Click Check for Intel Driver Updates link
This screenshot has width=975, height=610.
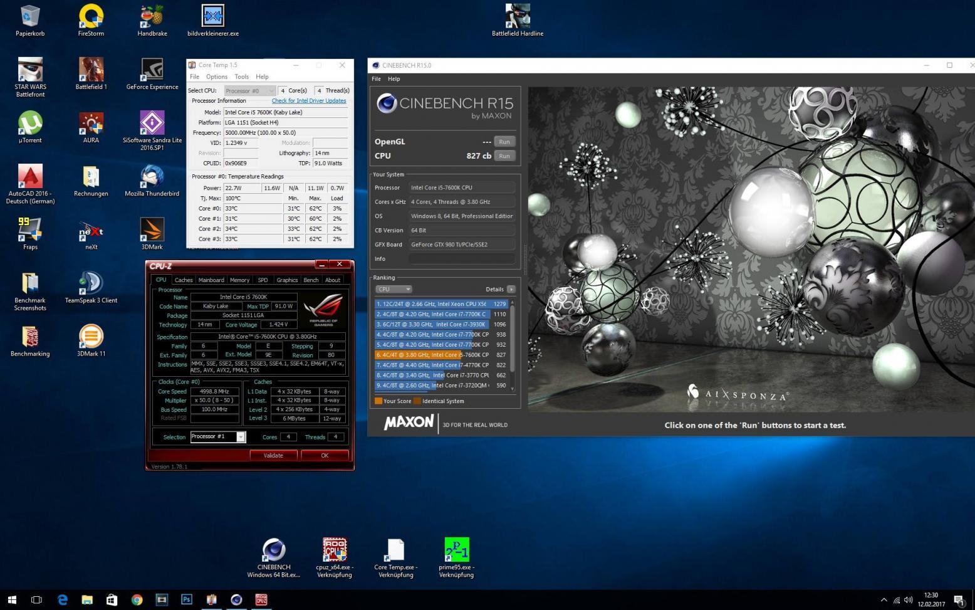(309, 101)
